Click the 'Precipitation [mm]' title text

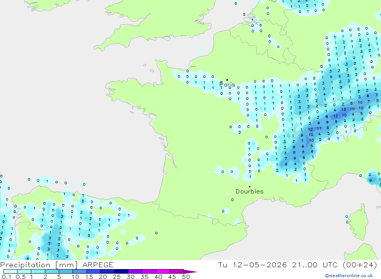(39, 265)
